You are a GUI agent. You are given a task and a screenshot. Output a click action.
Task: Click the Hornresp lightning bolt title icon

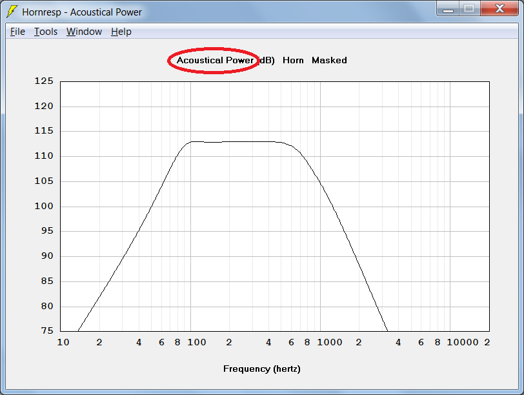[12, 12]
